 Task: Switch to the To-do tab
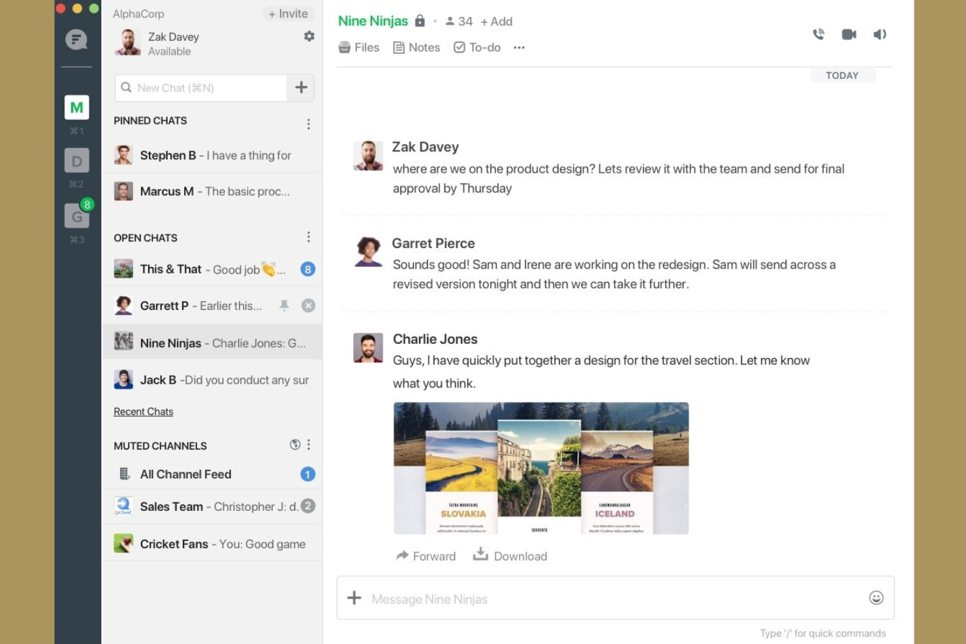[x=476, y=47]
